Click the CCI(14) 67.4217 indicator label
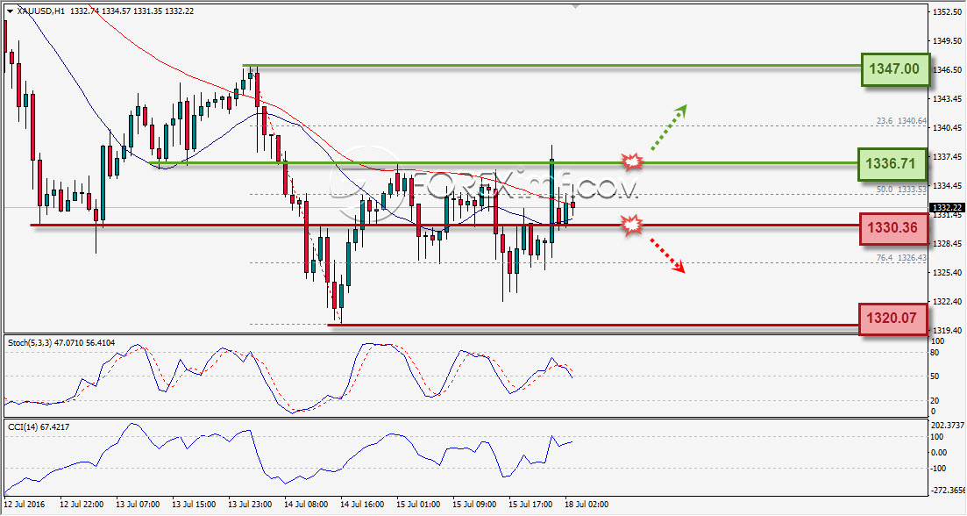This screenshot has height=516, width=967. click(39, 426)
